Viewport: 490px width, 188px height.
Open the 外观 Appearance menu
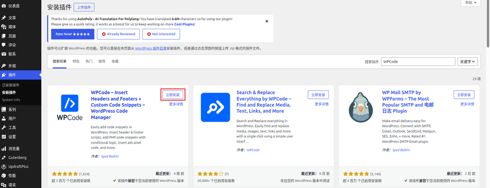point(12,66)
